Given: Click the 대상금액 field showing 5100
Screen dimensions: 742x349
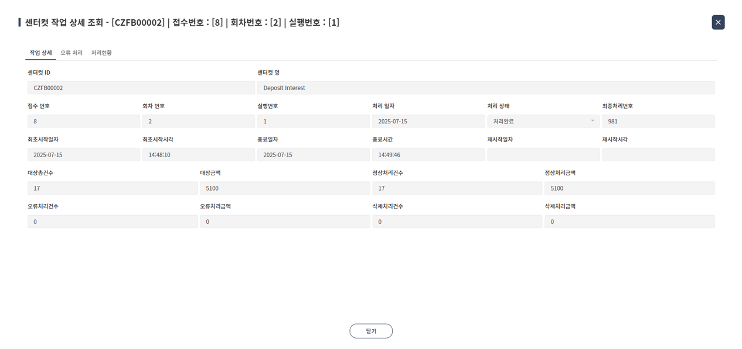Looking at the screenshot, I should pos(284,188).
